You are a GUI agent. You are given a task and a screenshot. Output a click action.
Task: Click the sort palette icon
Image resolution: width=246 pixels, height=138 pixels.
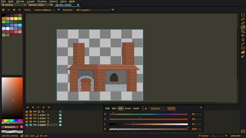9,10
